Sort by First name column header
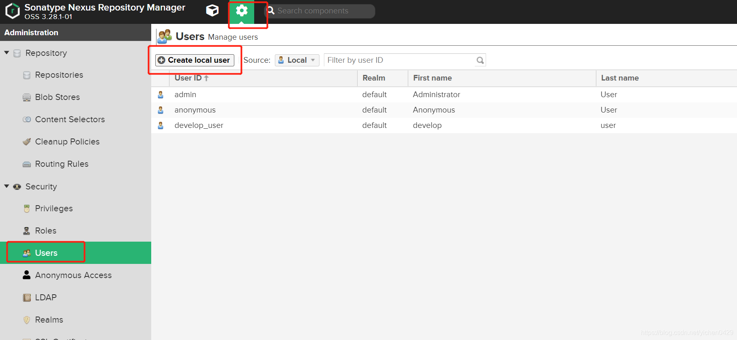The height and width of the screenshot is (340, 737). click(x=502, y=78)
